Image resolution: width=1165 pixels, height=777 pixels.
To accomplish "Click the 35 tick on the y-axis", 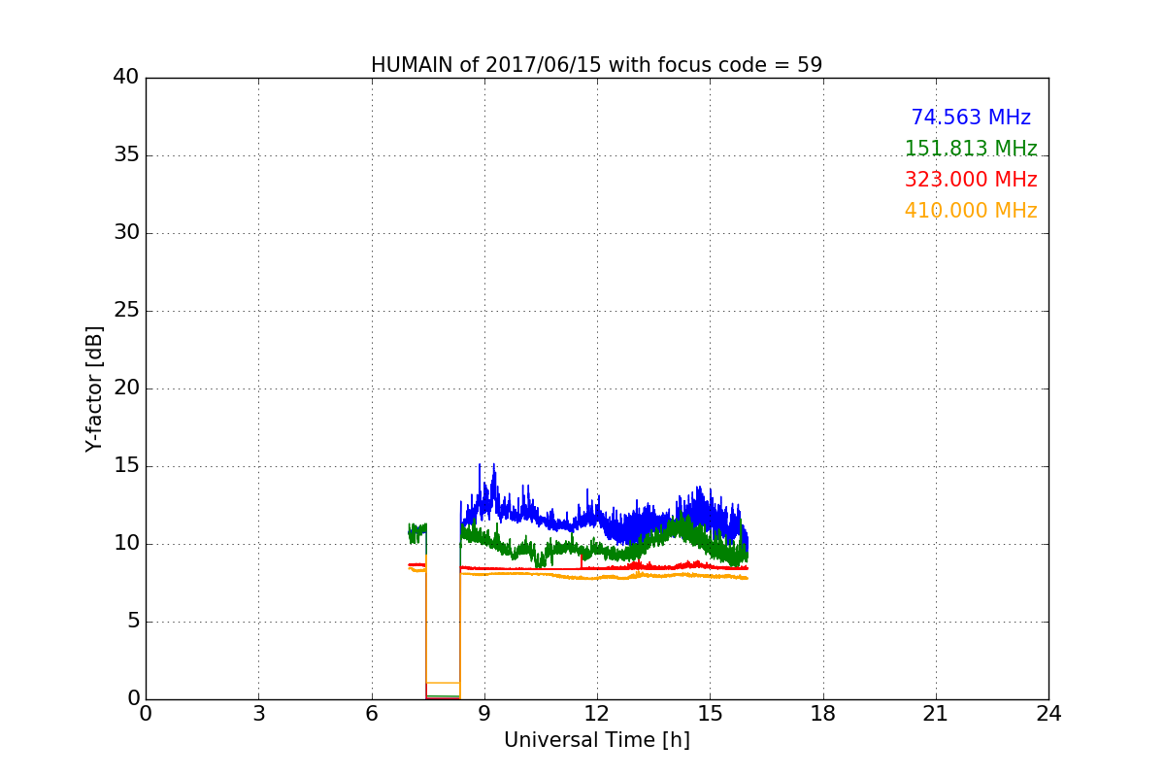I will click(125, 155).
